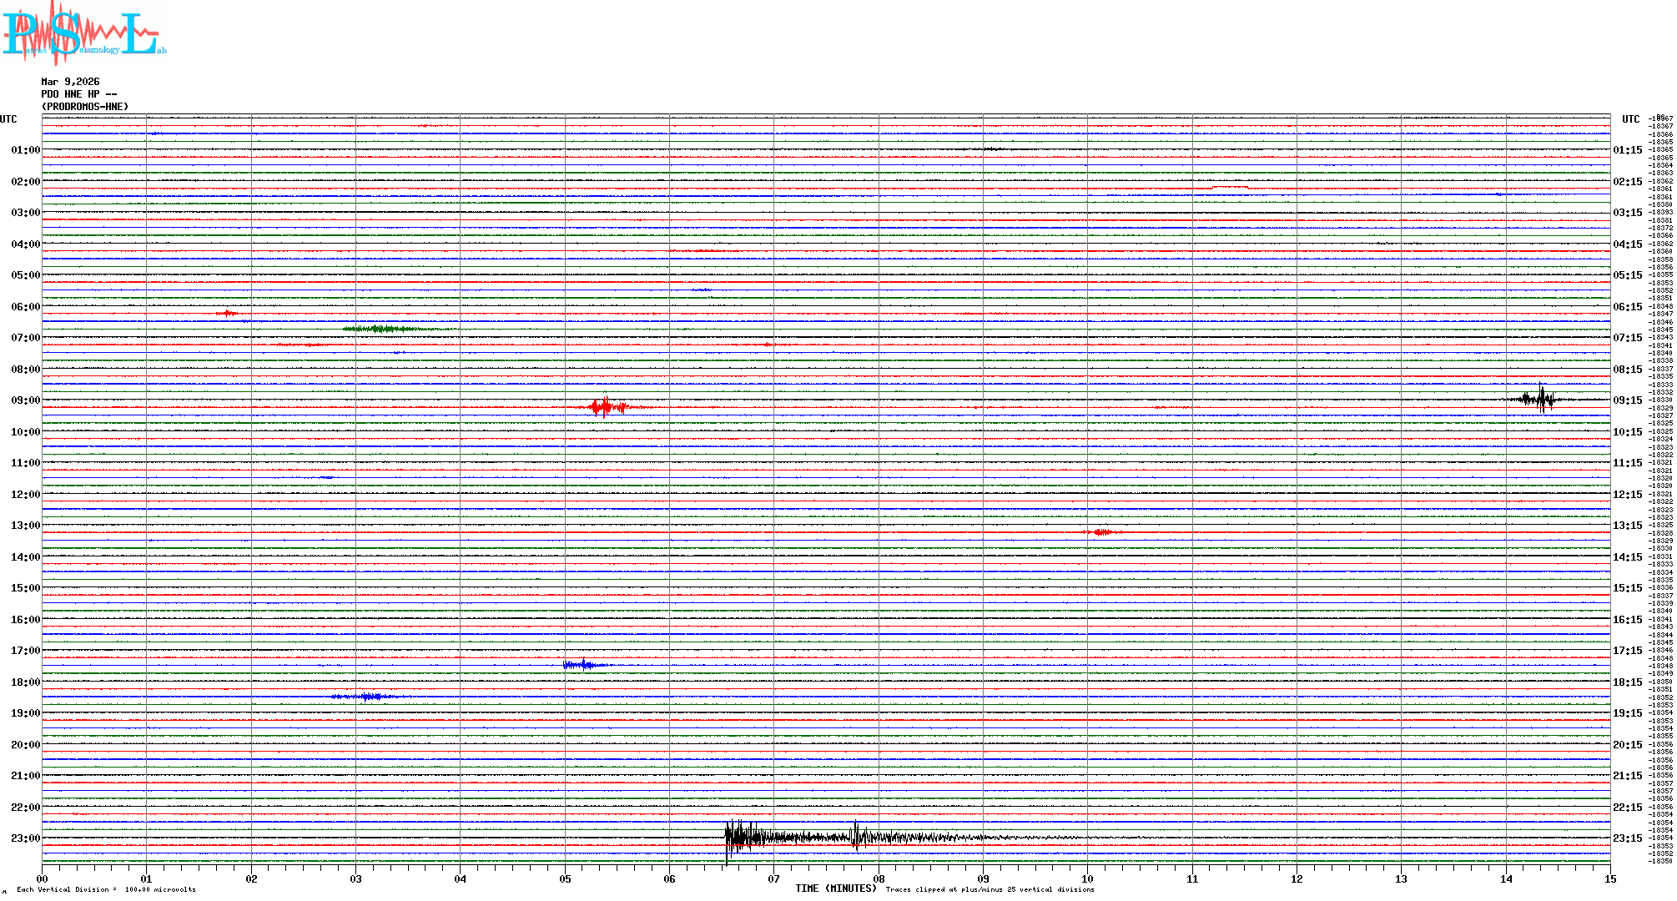The height and width of the screenshot is (901, 1677).
Task: Click the PSL seismology lab logo
Action: click(x=83, y=33)
